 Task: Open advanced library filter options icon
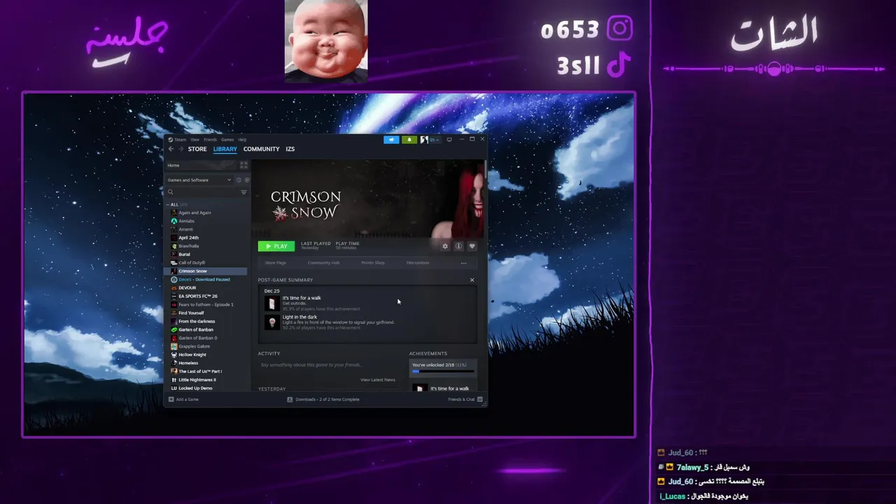[x=244, y=192]
